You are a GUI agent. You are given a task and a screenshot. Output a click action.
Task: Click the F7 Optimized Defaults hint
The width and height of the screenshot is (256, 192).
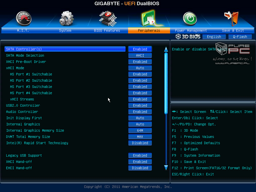[196, 143]
